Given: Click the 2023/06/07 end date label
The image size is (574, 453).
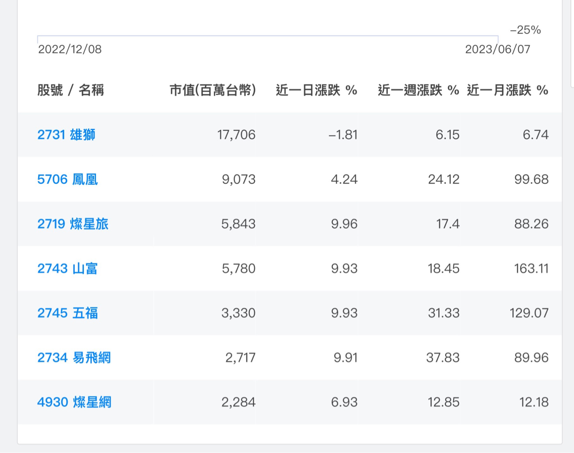Looking at the screenshot, I should 497,49.
